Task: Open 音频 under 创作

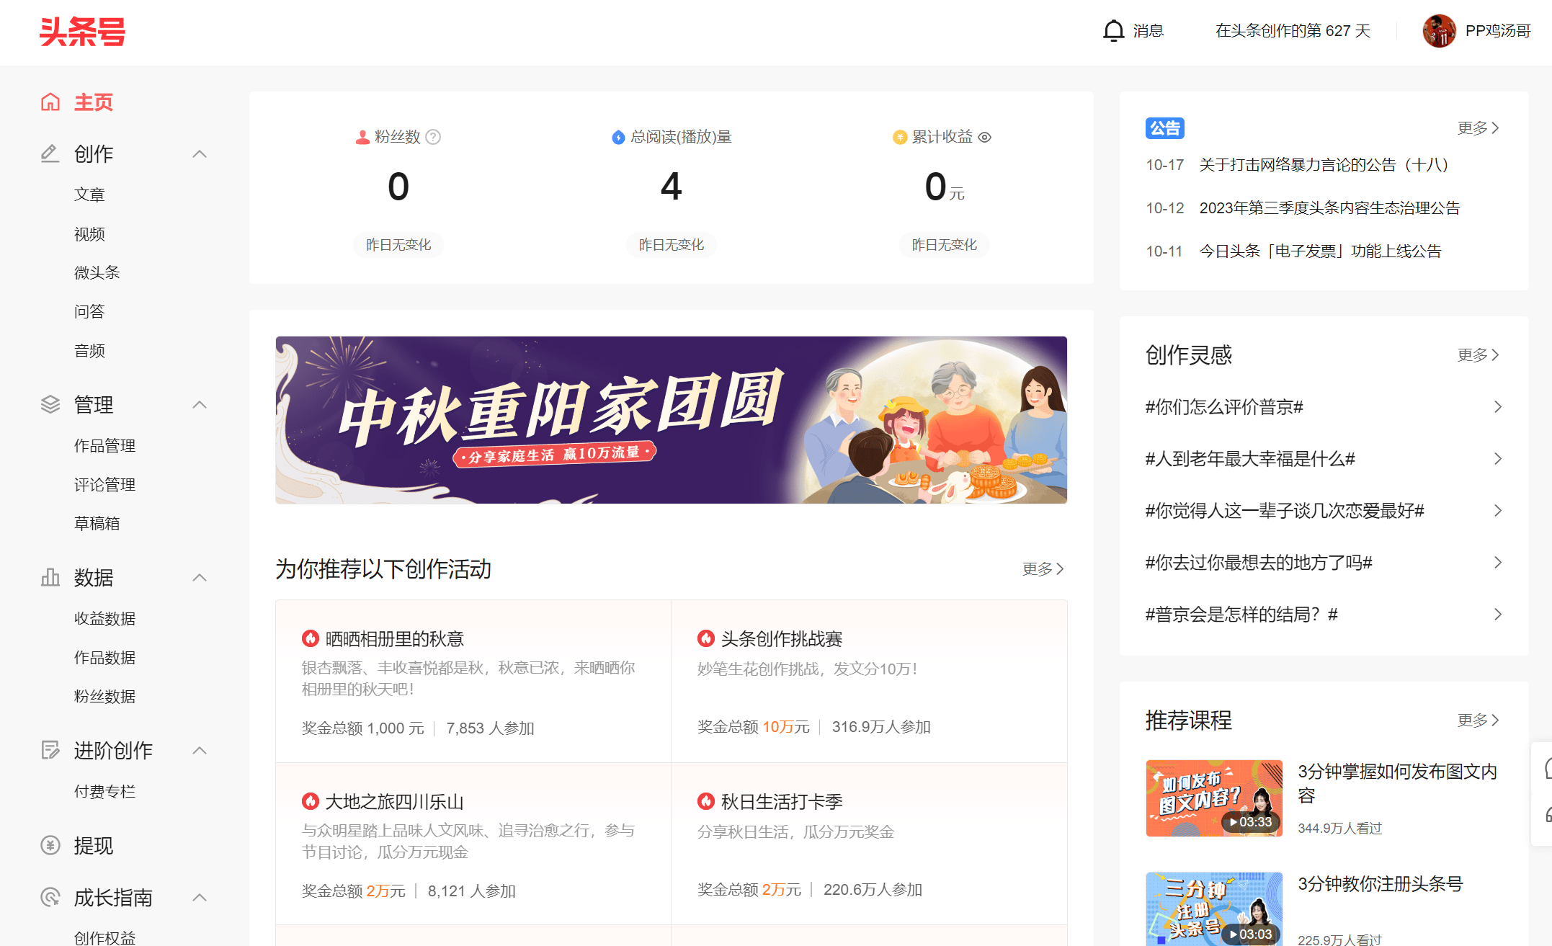Action: tap(89, 351)
